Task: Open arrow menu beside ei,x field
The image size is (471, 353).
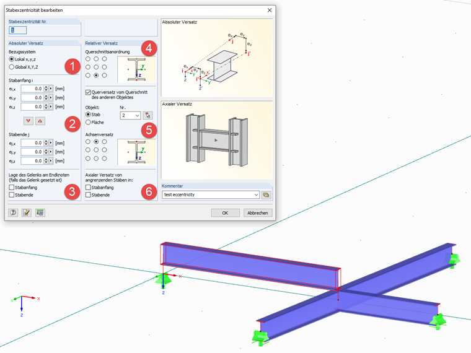Action: pos(51,89)
